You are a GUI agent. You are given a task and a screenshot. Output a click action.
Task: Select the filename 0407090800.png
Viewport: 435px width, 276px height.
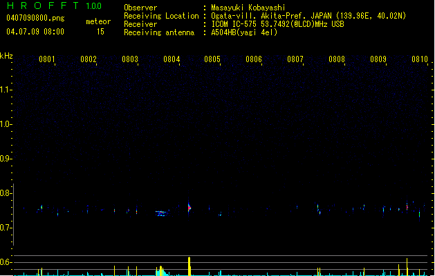click(x=35, y=18)
